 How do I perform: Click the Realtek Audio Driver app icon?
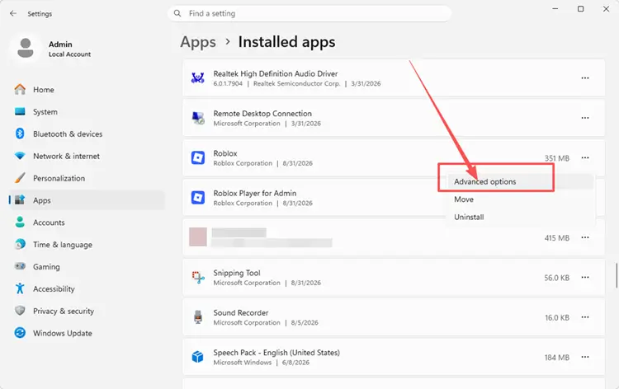pos(198,78)
